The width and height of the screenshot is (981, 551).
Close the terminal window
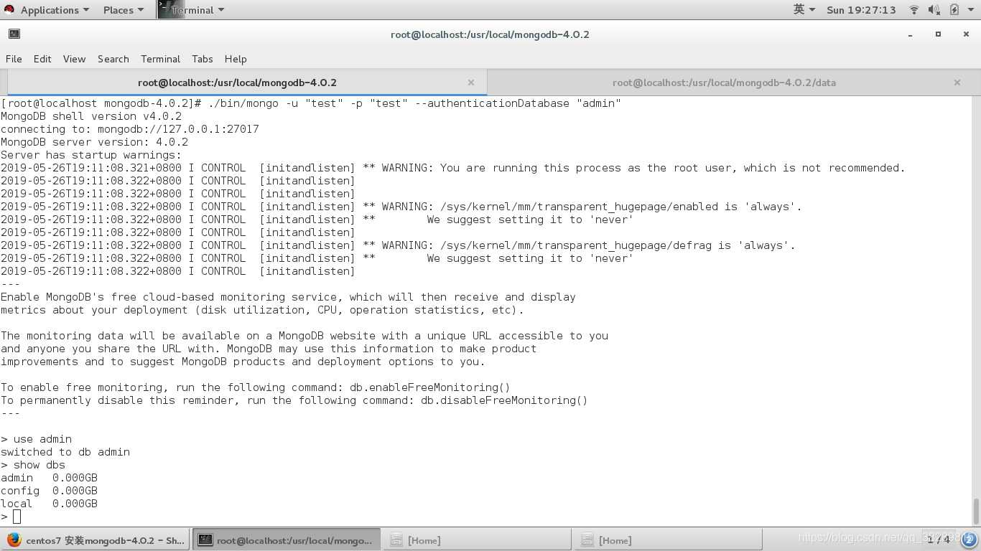click(x=965, y=34)
